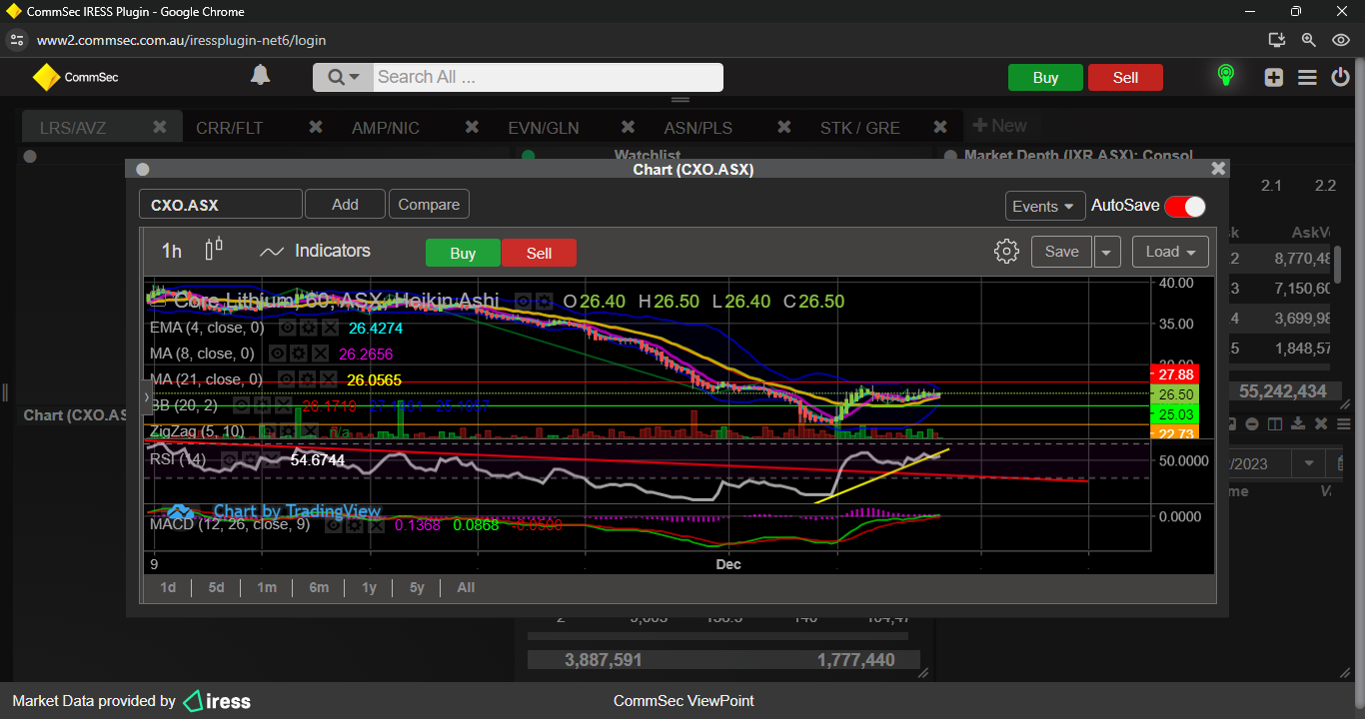The height and width of the screenshot is (719, 1365).
Task: Toggle visibility of MA (21) indicator
Action: tap(286, 379)
